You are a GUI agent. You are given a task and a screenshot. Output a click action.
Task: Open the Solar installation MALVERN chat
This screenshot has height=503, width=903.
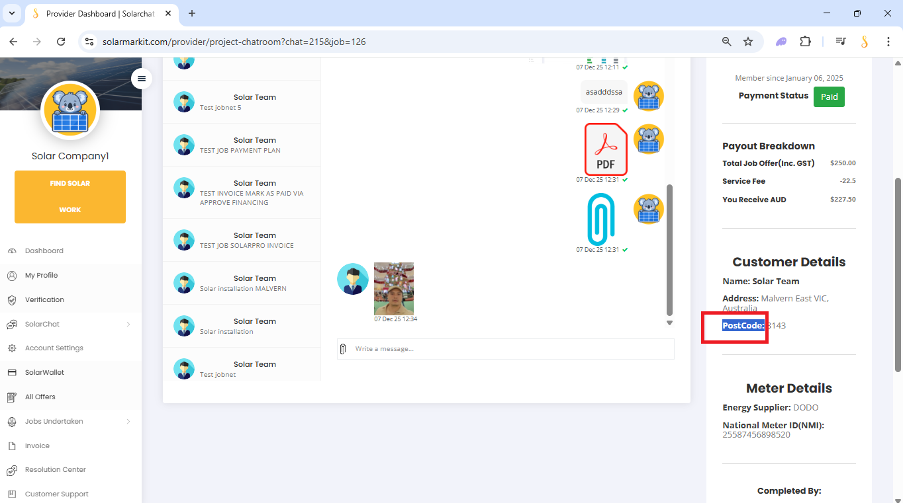point(242,283)
